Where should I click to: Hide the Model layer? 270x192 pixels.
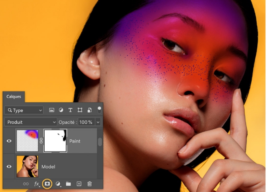click(9, 167)
